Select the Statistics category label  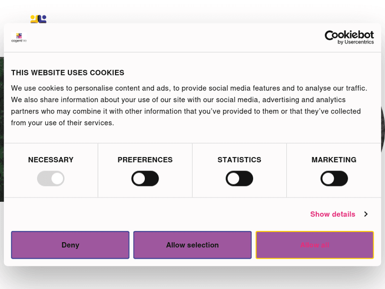point(239,160)
